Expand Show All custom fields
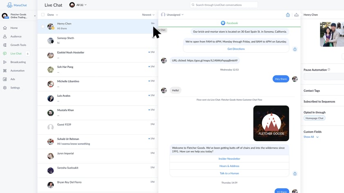 click(x=311, y=137)
